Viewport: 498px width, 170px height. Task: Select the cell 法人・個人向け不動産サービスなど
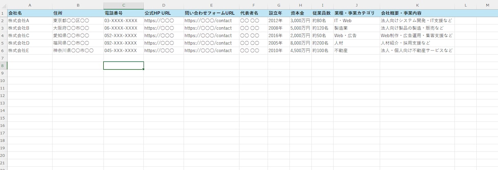coord(417,51)
